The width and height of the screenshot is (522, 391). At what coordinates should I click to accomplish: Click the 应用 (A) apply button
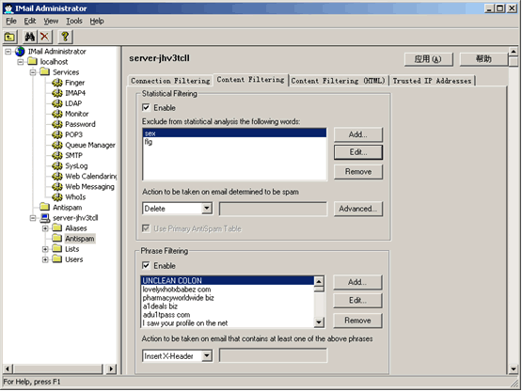[x=428, y=59]
